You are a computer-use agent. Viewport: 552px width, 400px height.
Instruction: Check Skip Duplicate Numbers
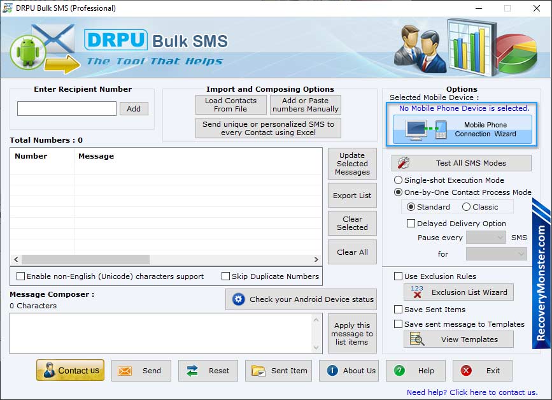pyautogui.click(x=225, y=276)
